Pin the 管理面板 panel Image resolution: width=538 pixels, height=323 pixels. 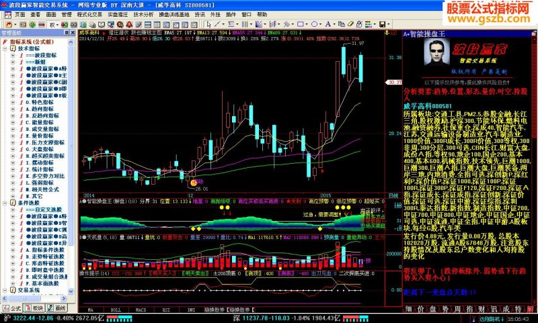point(67,33)
